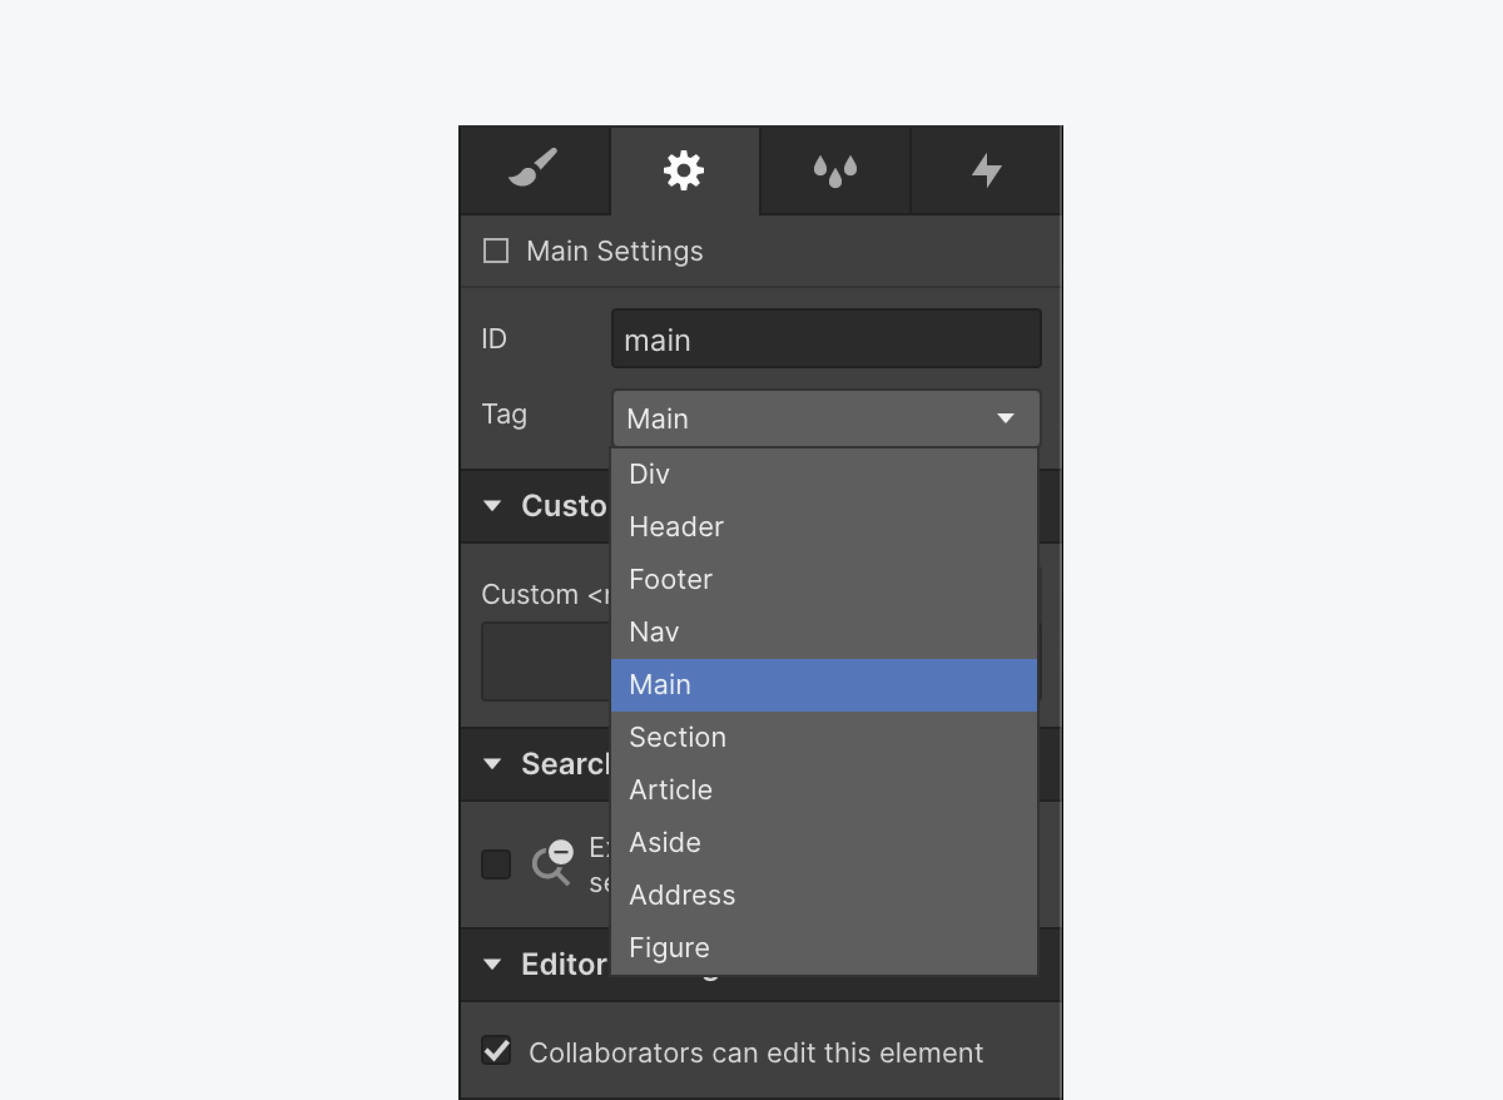Select Section tag option
Image resolution: width=1503 pixels, height=1100 pixels.
click(x=677, y=737)
